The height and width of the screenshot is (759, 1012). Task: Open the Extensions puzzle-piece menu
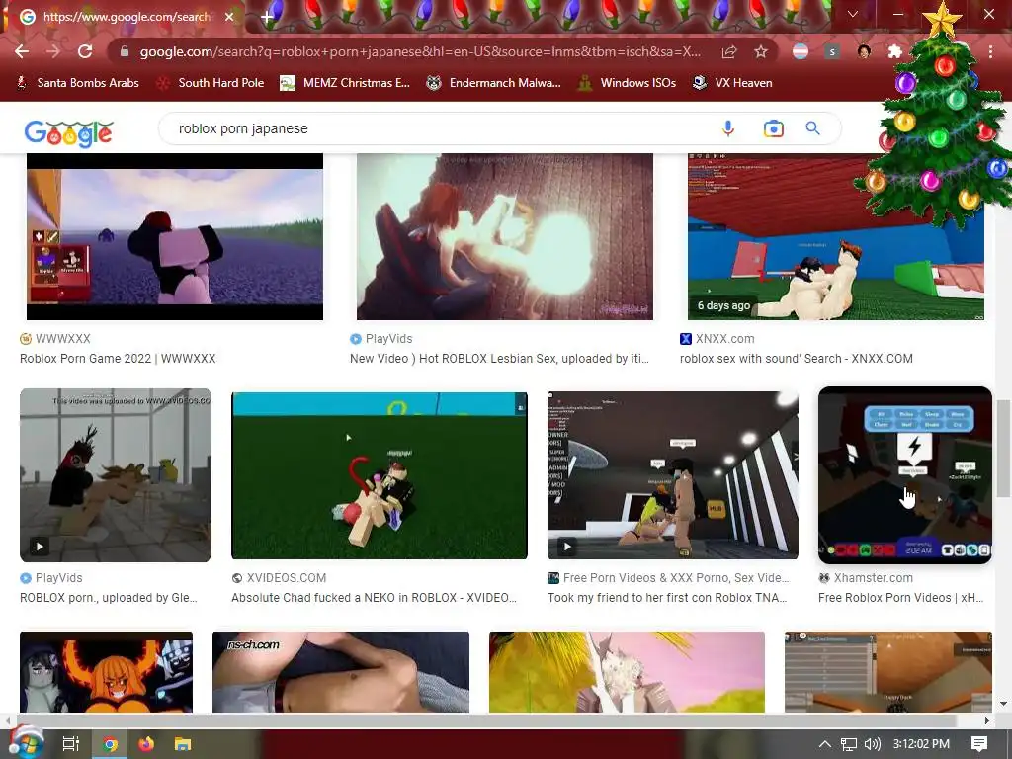[895, 51]
